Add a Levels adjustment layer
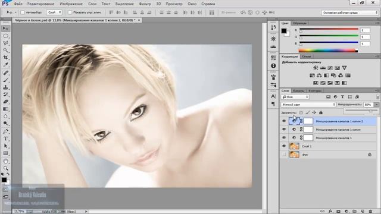 tap(323, 68)
